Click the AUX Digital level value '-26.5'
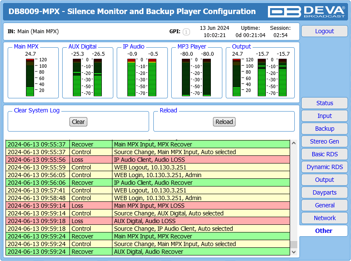Screen dimensions: 351x261 [98, 54]
